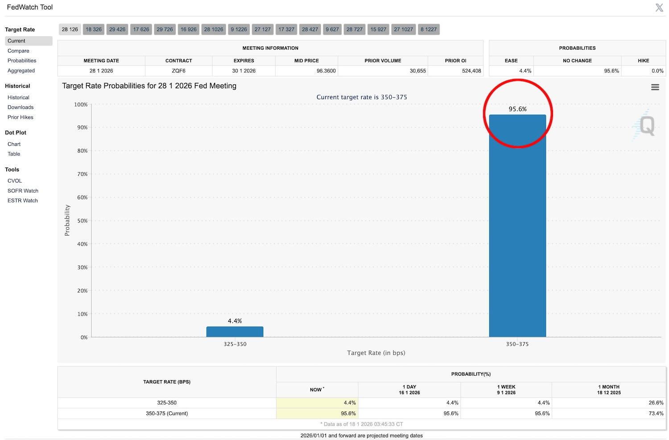Viewport: 669px width, 440px height.
Task: Open the Aggregated view
Action: click(21, 71)
